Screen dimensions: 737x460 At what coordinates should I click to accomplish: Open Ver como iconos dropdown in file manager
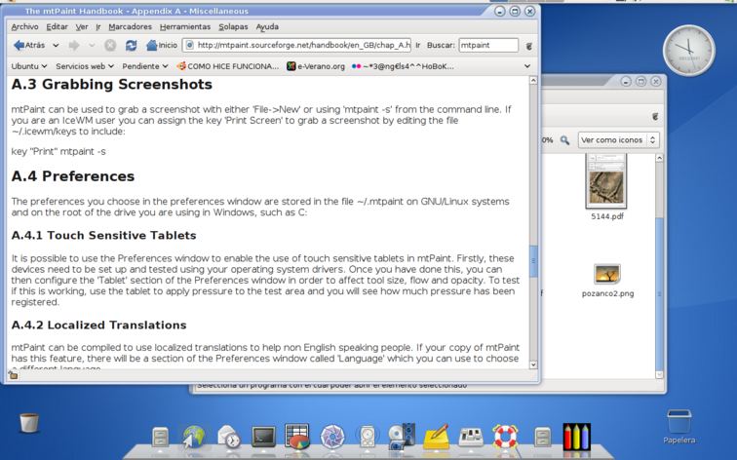click(x=618, y=140)
